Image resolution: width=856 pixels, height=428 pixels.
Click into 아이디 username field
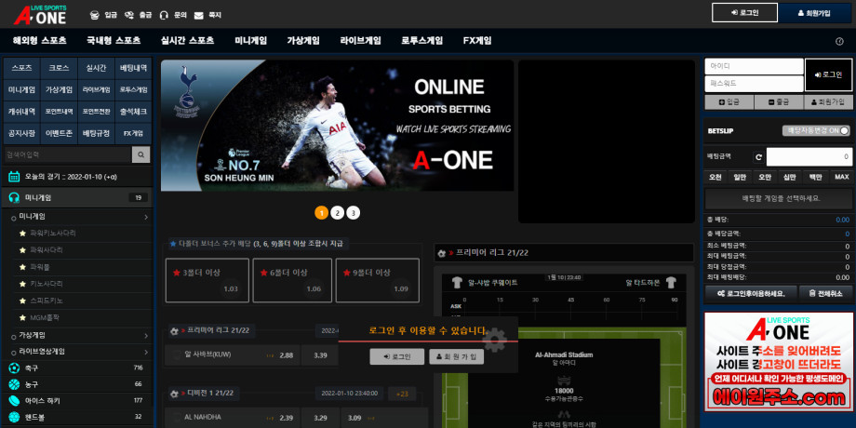click(754, 67)
